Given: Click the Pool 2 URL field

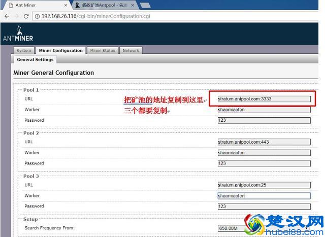Looking at the screenshot, I should pyautogui.click(x=264, y=142).
